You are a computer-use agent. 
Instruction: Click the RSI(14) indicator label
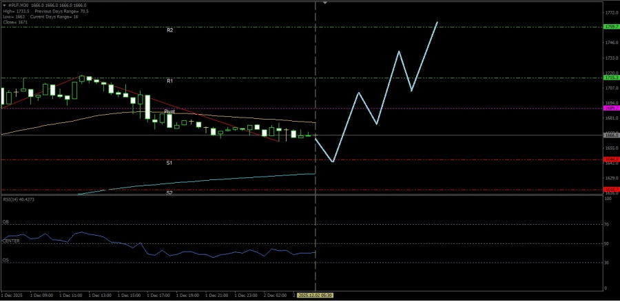[x=19, y=199]
